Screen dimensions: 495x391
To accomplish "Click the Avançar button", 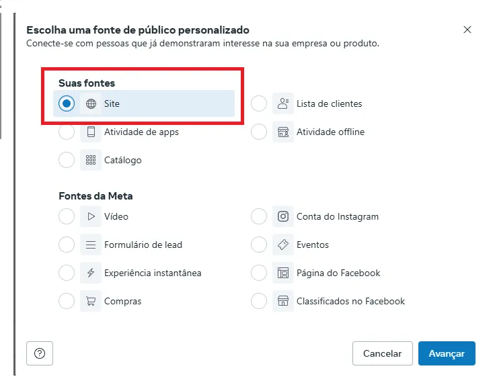I will coord(447,353).
